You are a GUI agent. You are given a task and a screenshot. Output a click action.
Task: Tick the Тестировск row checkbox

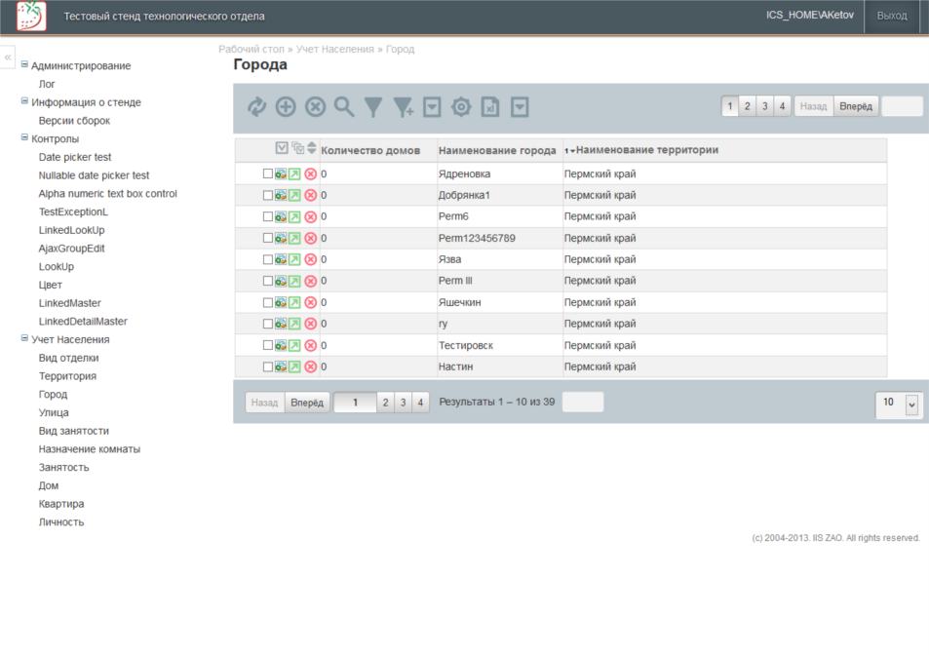(268, 345)
